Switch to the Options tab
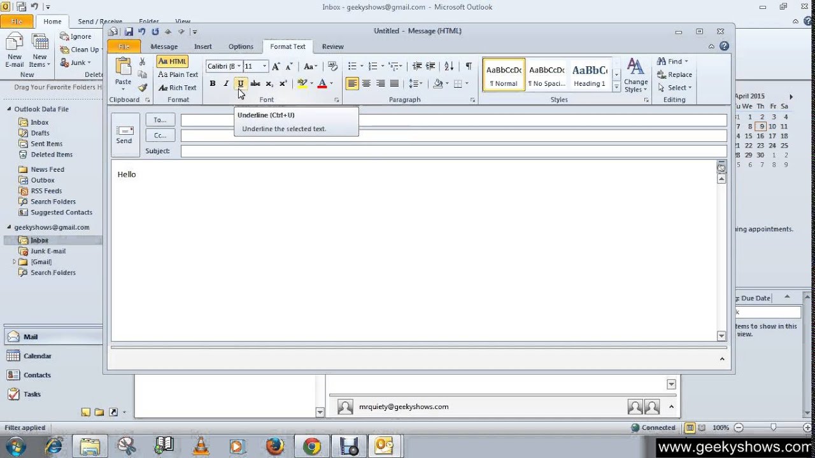 coord(241,46)
